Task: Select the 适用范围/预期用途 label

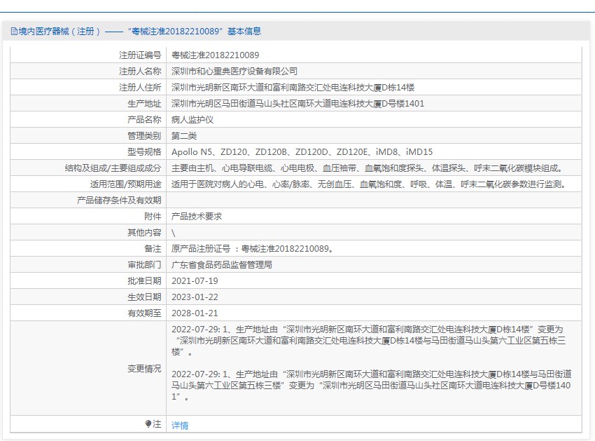Action: pos(125,184)
